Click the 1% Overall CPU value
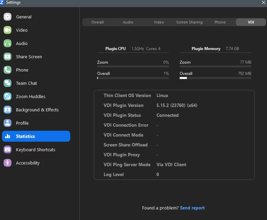Viewport: 267px width, 220px height. pyautogui.click(x=166, y=74)
